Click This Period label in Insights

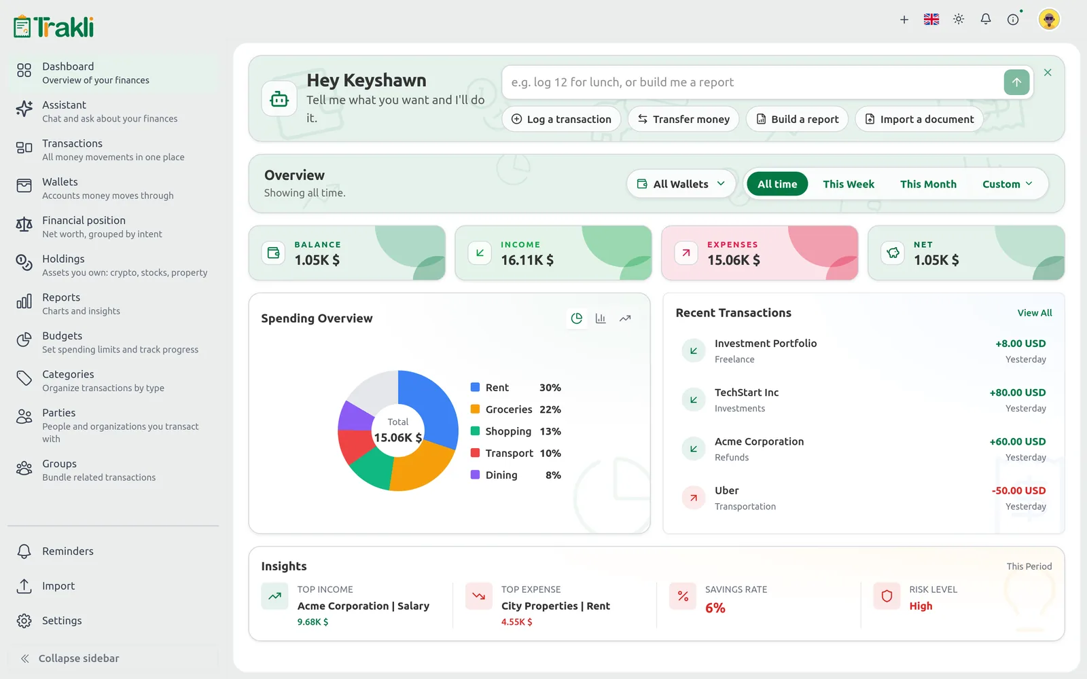point(1029,566)
